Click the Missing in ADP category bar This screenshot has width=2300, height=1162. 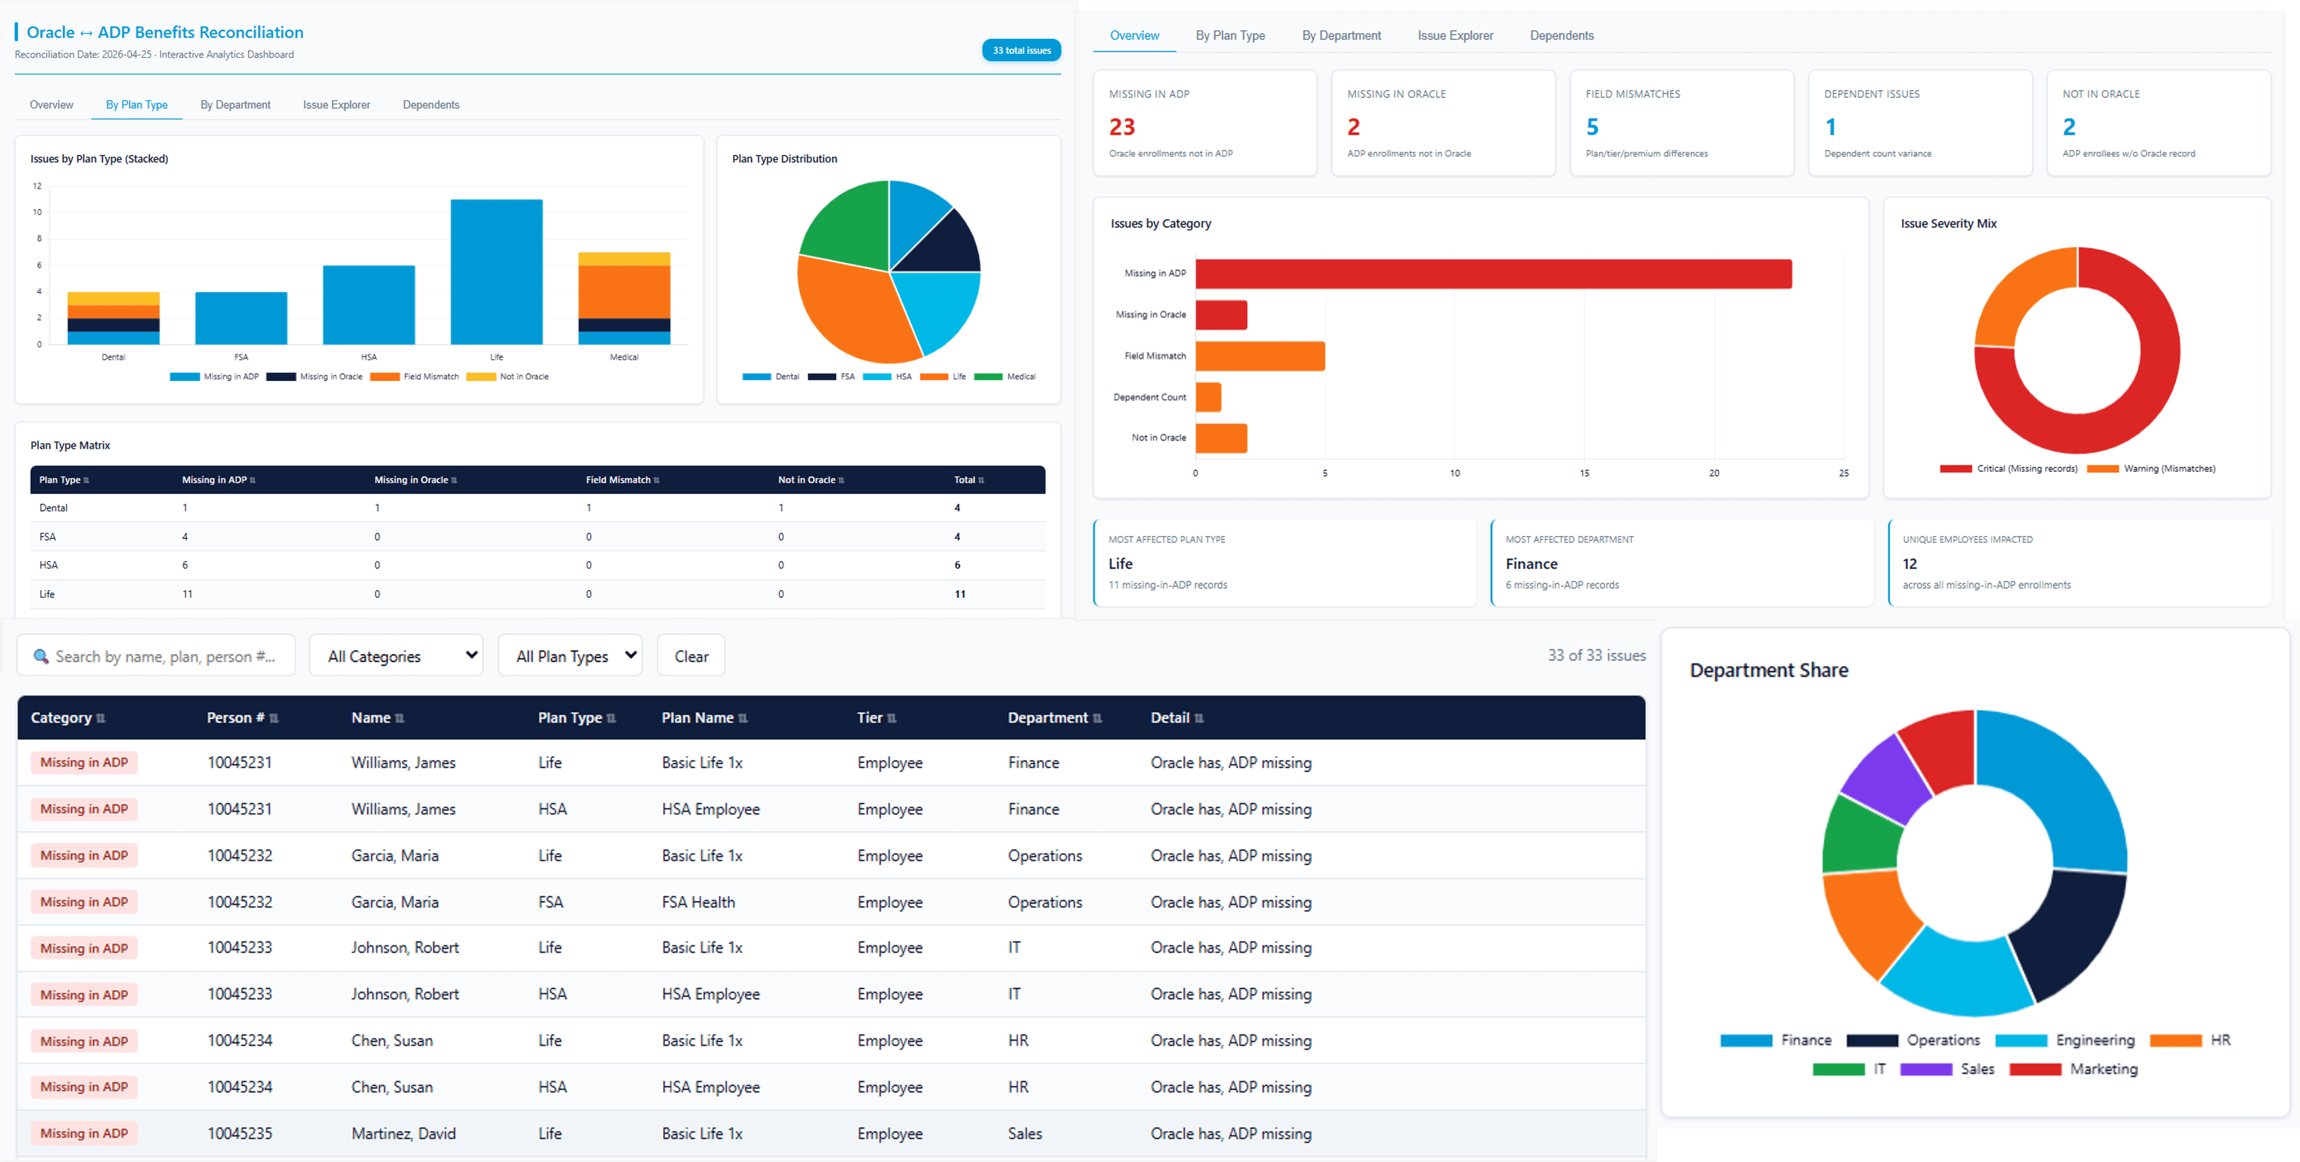tap(1493, 273)
